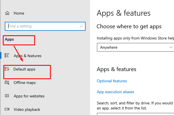The image size is (174, 115).
Task: Open Offline maps text entry
Action: [25, 83]
